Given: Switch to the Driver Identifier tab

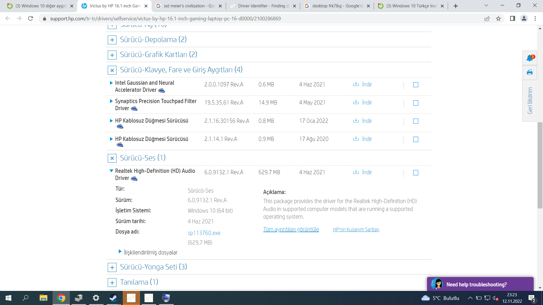Looking at the screenshot, I should pyautogui.click(x=262, y=6).
